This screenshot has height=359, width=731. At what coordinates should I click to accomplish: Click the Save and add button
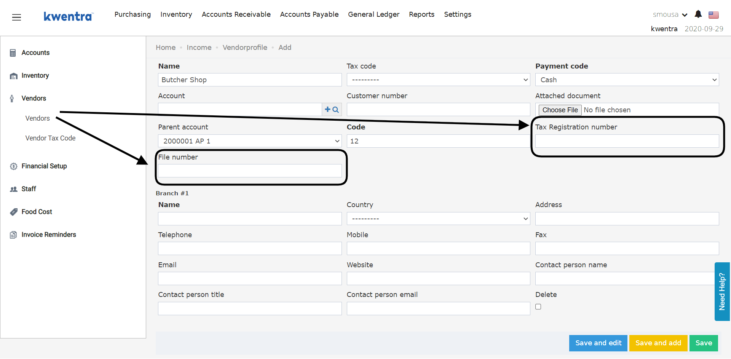pyautogui.click(x=658, y=343)
